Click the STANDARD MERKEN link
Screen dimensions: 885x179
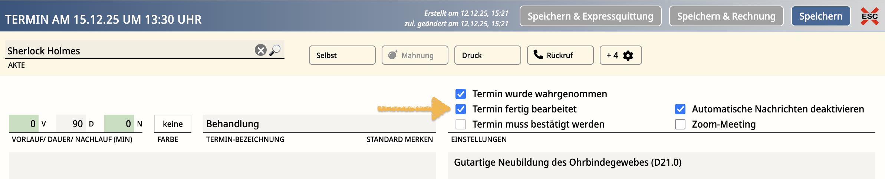click(x=399, y=139)
